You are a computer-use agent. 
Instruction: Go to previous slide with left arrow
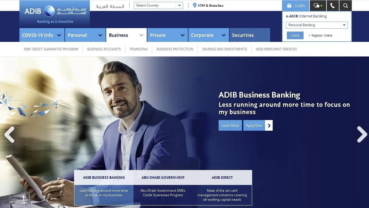click(x=9, y=134)
